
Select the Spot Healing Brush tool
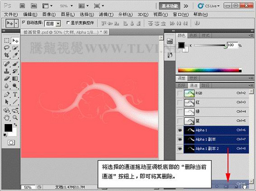[x=7, y=64]
